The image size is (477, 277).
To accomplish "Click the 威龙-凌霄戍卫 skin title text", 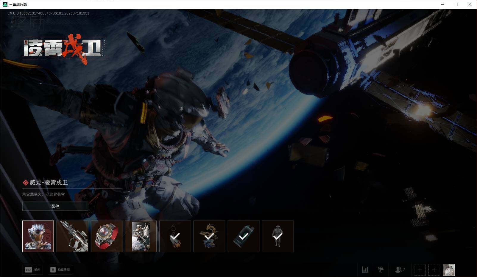I will (49, 182).
